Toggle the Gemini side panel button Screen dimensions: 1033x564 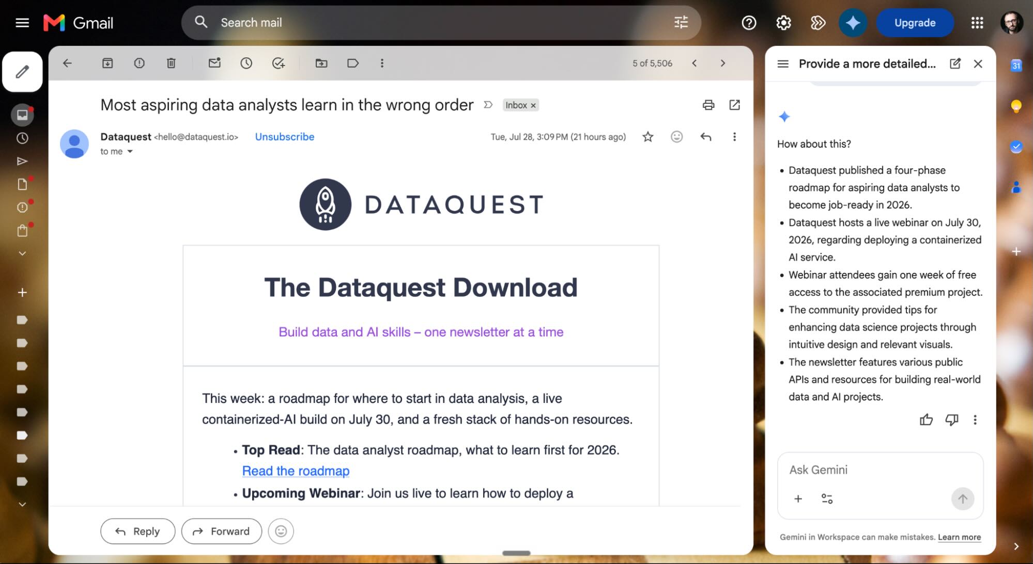coord(853,23)
